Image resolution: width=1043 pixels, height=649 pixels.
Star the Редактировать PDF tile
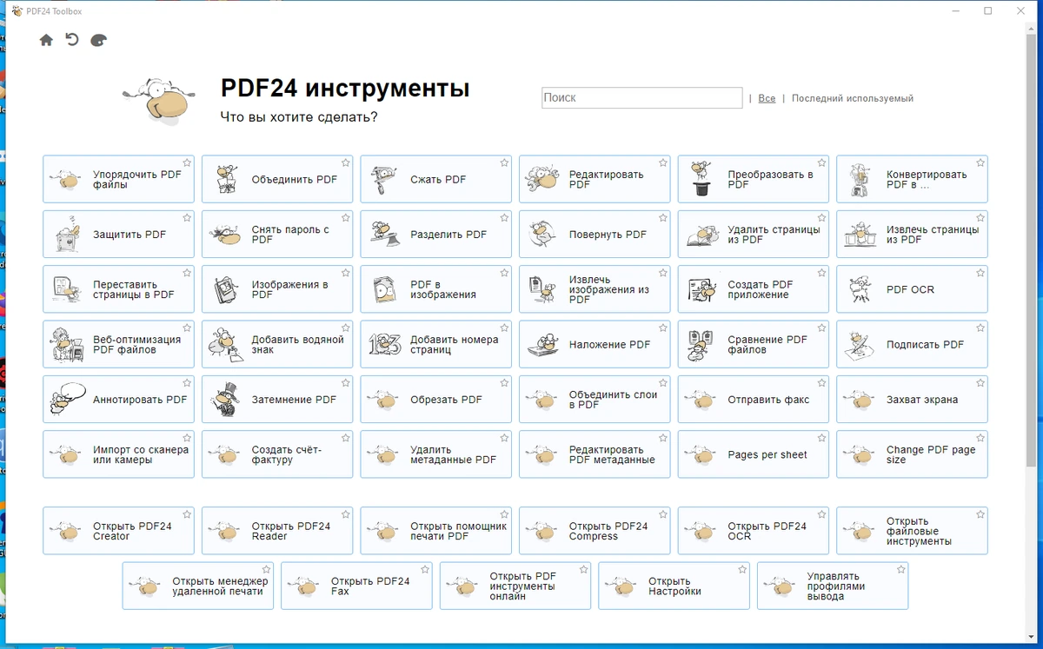click(x=663, y=162)
